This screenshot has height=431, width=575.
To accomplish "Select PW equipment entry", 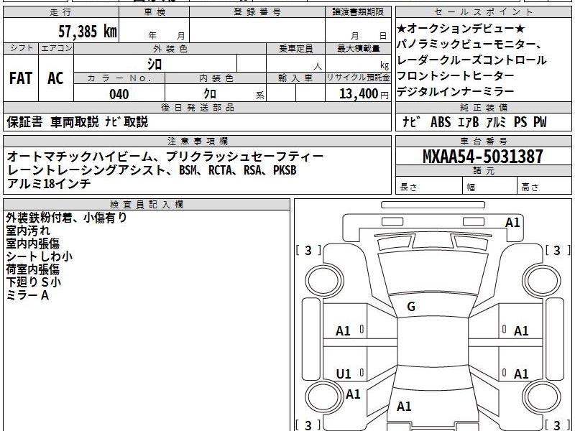I will [540, 122].
